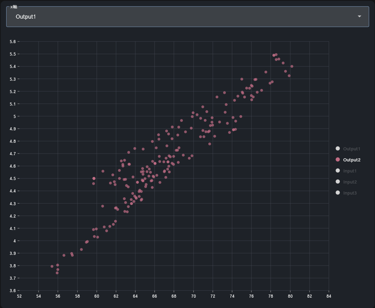
Task: Click the x-axis tick label "52"
Action: pos(19,296)
